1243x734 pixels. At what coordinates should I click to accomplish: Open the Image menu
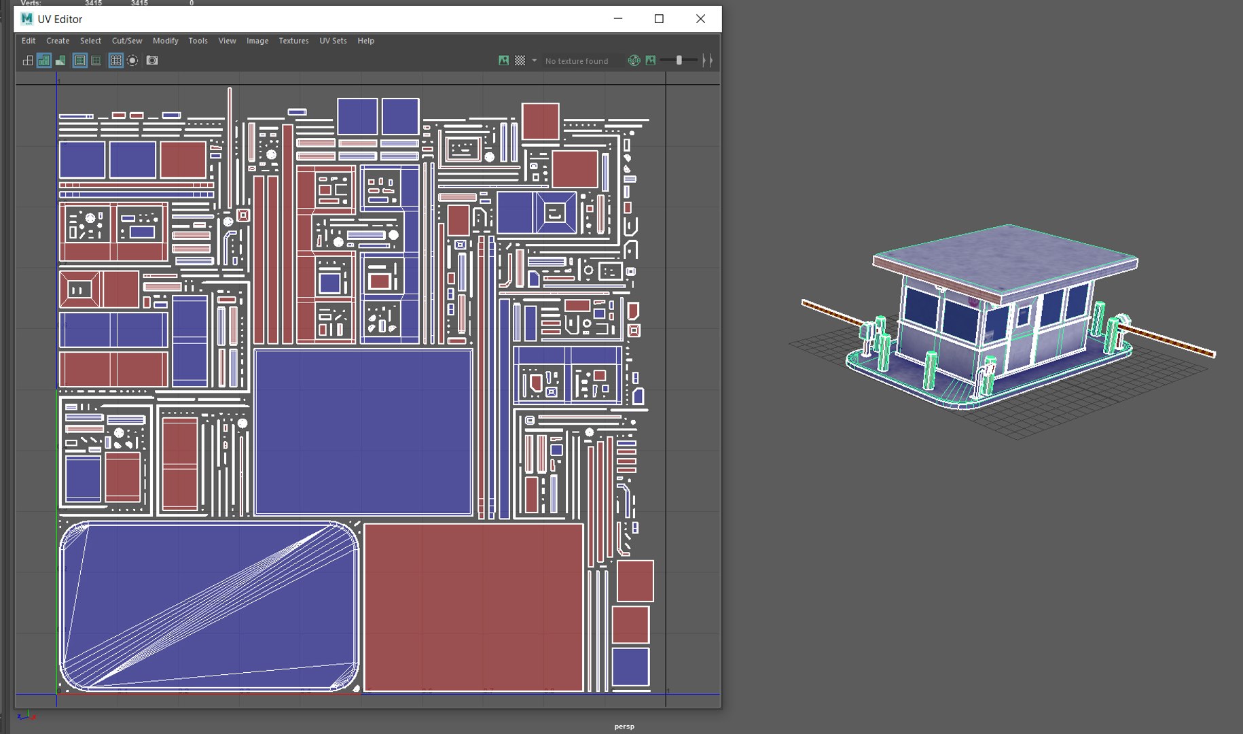pyautogui.click(x=257, y=41)
